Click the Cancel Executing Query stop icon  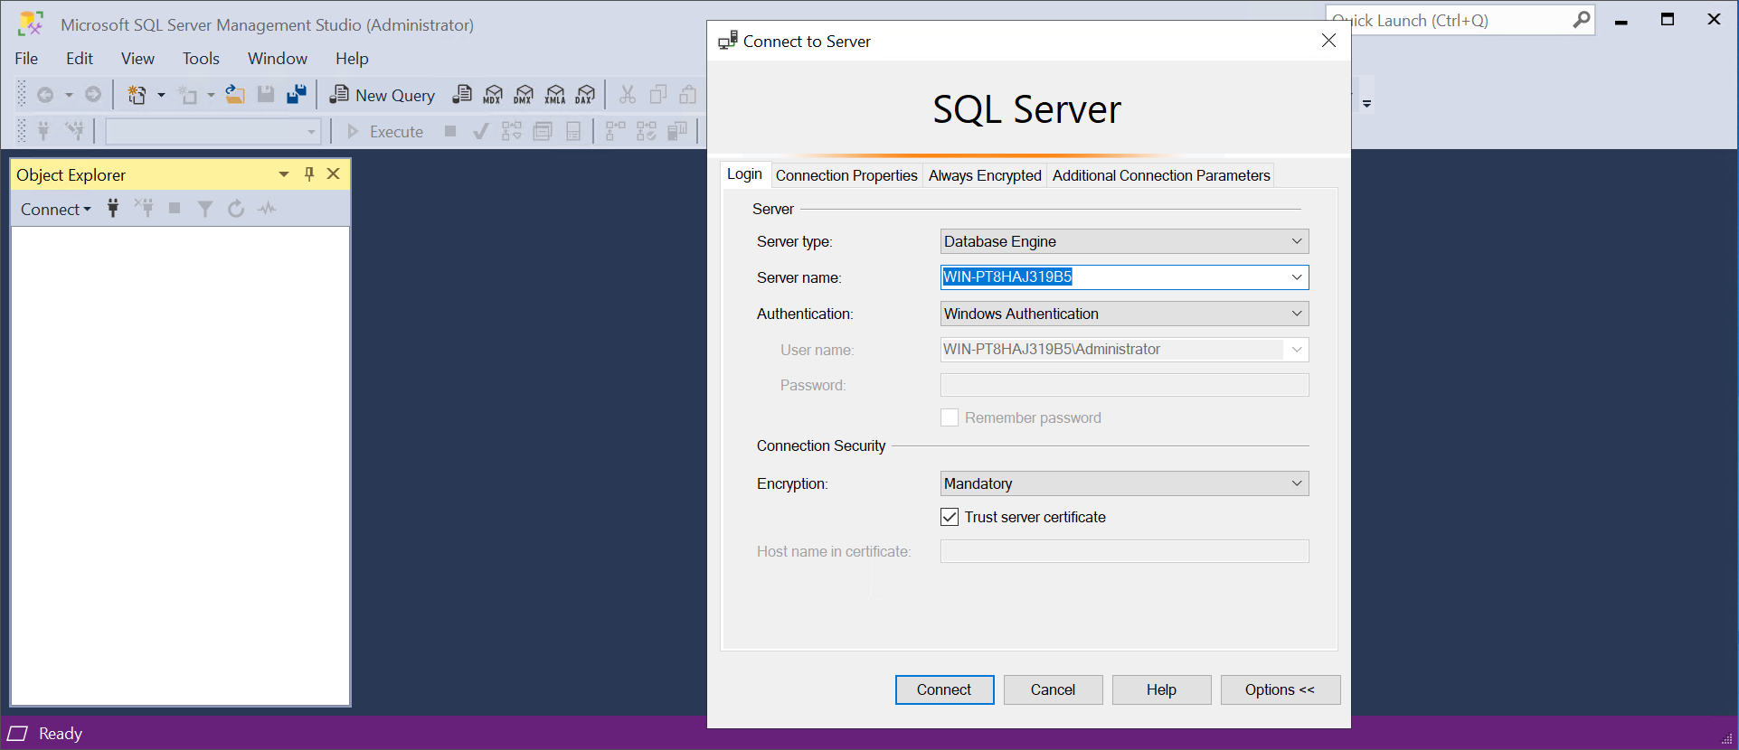(x=450, y=132)
